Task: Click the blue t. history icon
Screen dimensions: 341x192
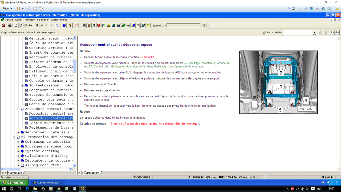Action: (58, 25)
